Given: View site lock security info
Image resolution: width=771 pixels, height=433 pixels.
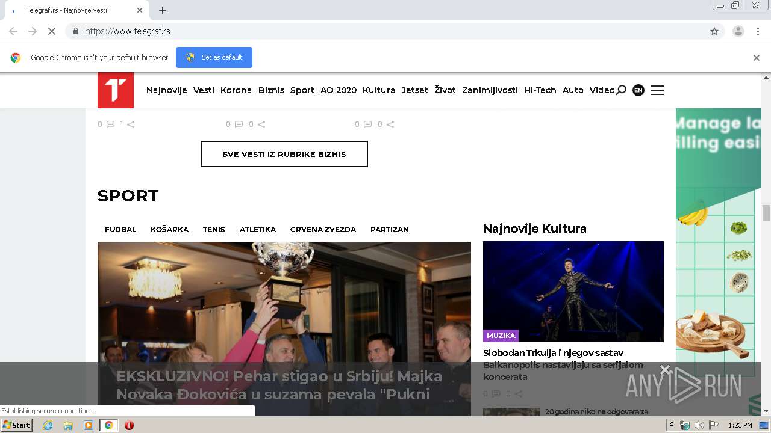Looking at the screenshot, I should [75, 31].
